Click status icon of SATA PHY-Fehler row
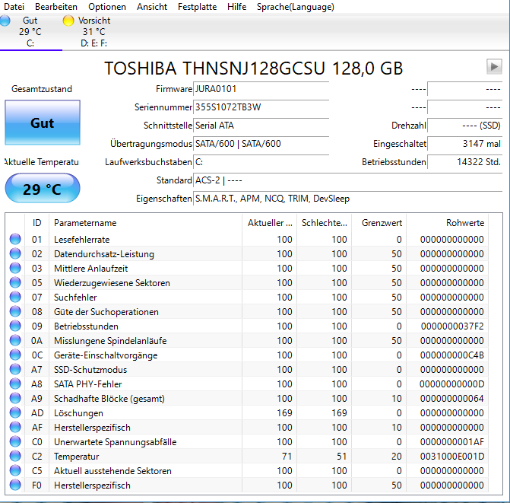 pos(15,384)
